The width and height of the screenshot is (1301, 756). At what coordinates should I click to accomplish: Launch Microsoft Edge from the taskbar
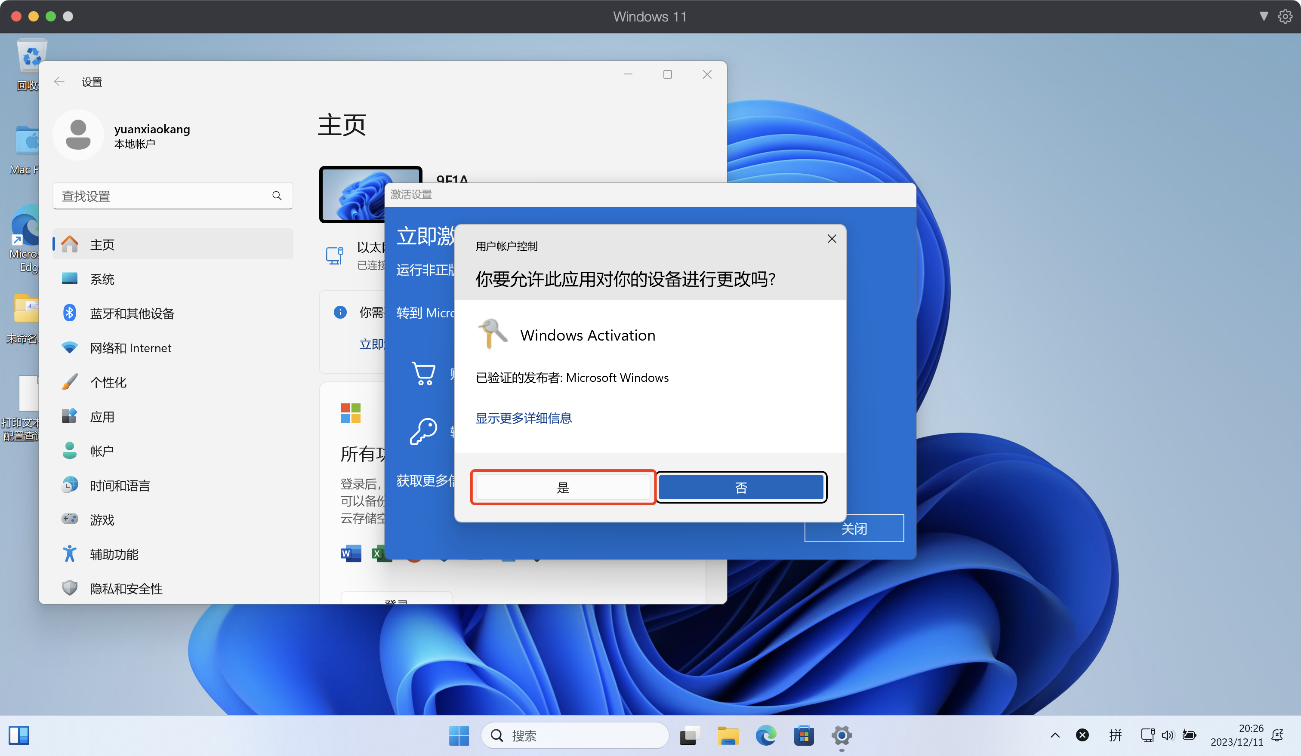766,735
